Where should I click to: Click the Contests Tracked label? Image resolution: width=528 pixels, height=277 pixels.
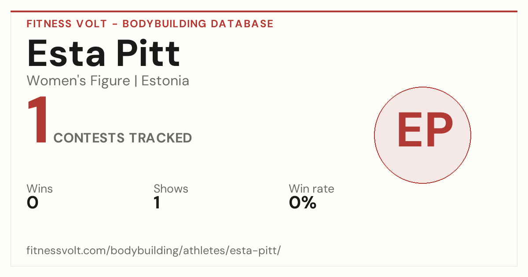point(123,138)
